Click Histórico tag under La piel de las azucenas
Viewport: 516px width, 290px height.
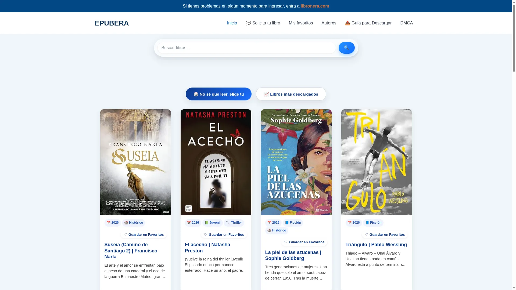tap(277, 231)
